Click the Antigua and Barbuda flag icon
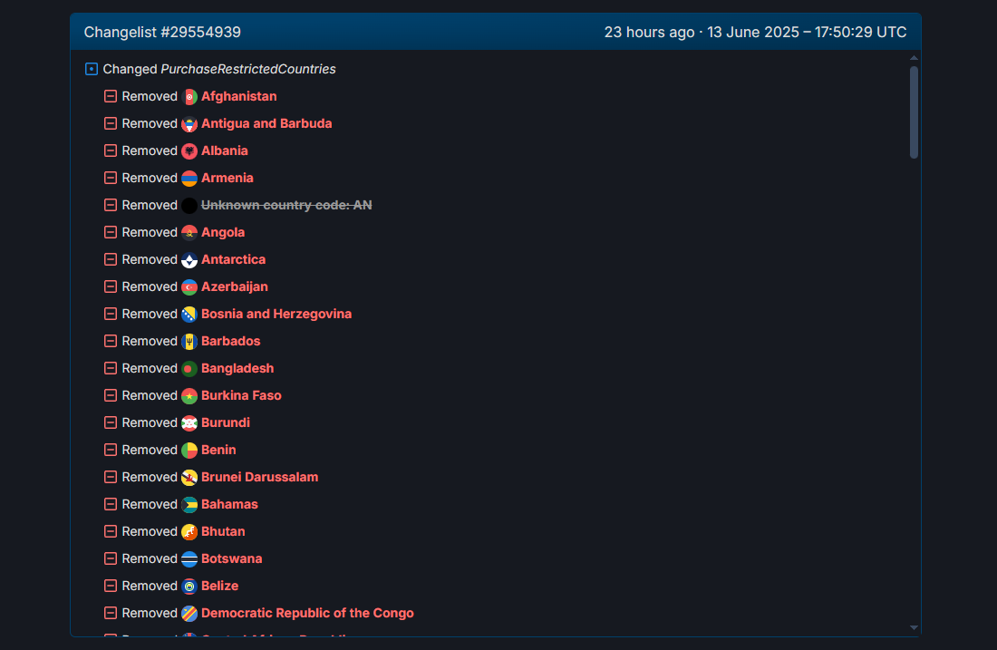Image resolution: width=997 pixels, height=650 pixels. point(189,124)
